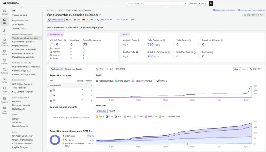Open Domaine racine dropdown
Viewport: 266px width, 152px height.
(198, 3)
